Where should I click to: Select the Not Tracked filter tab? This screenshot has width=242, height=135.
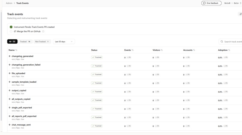pos(42,42)
